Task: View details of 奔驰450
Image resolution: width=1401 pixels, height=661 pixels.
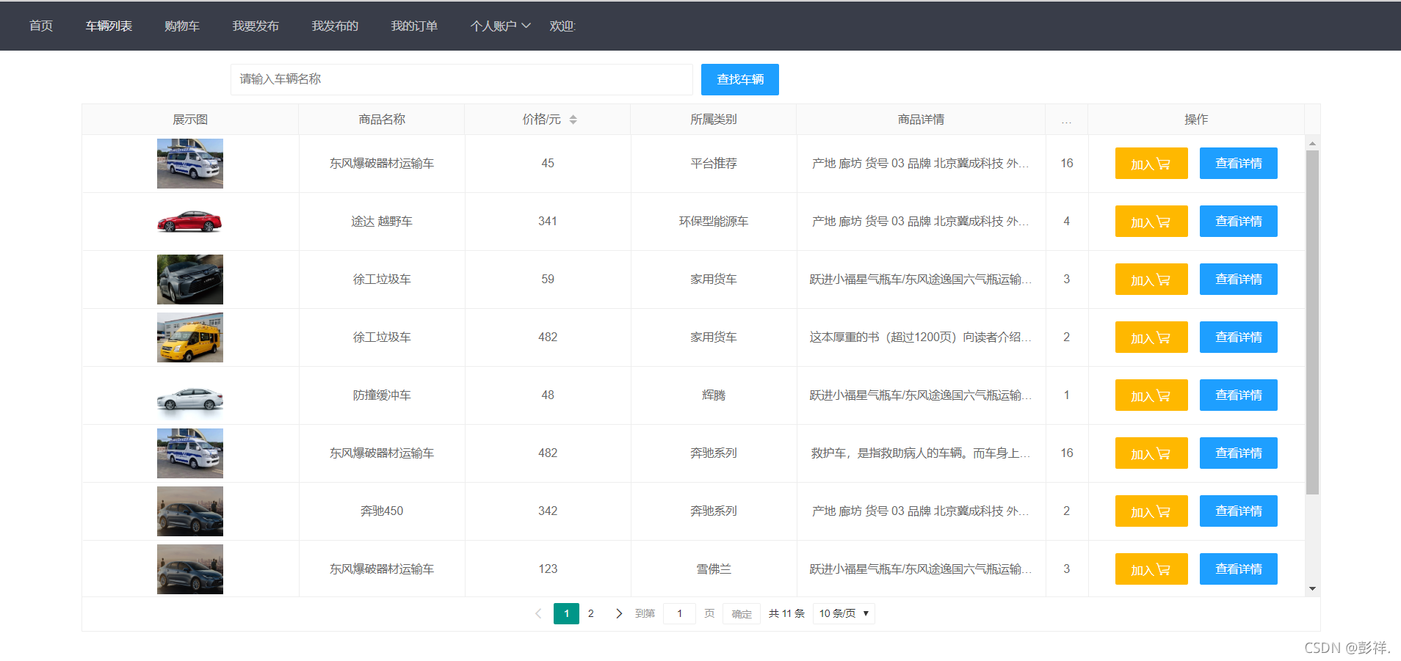Action: click(x=1239, y=511)
